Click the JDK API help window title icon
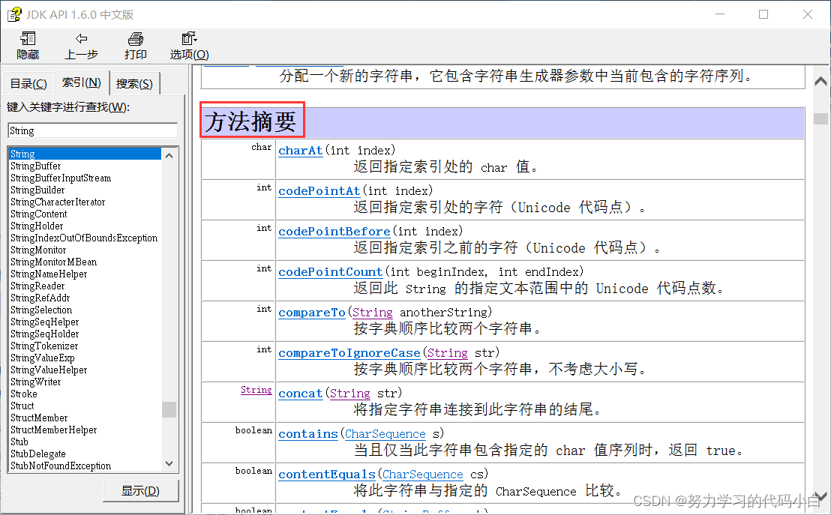Image resolution: width=831 pixels, height=515 pixels. pyautogui.click(x=14, y=14)
